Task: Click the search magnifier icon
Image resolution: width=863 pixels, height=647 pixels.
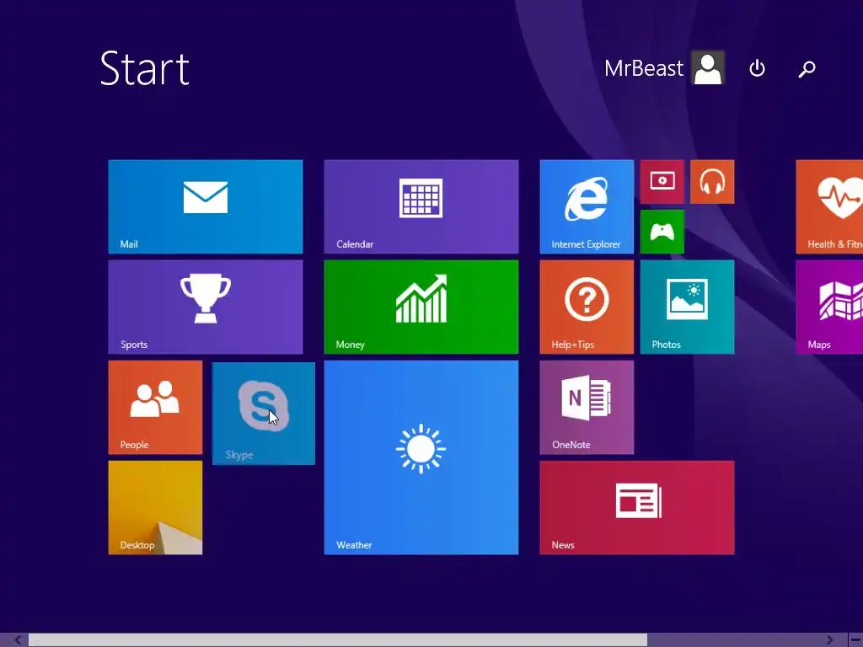Action: click(807, 69)
